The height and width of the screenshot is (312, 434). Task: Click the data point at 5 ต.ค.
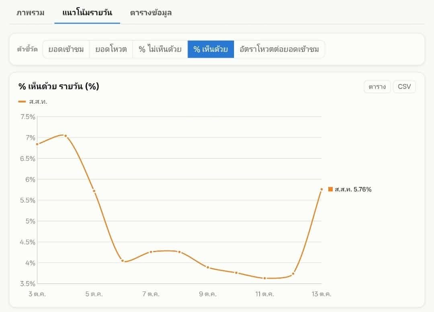pos(94,191)
